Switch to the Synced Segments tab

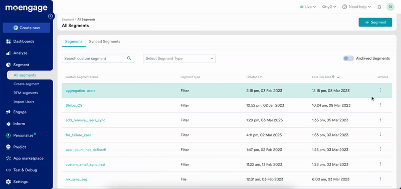tap(104, 42)
